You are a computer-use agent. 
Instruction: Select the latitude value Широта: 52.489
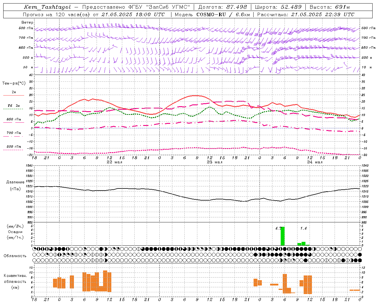tap(278, 7)
